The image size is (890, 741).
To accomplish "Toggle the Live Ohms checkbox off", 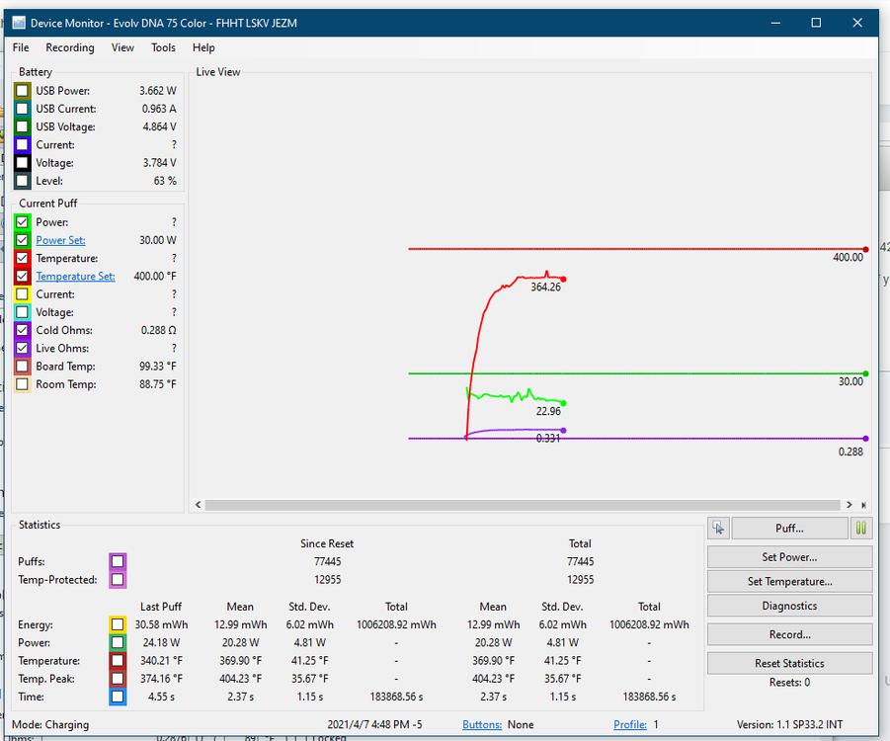I will (x=23, y=348).
